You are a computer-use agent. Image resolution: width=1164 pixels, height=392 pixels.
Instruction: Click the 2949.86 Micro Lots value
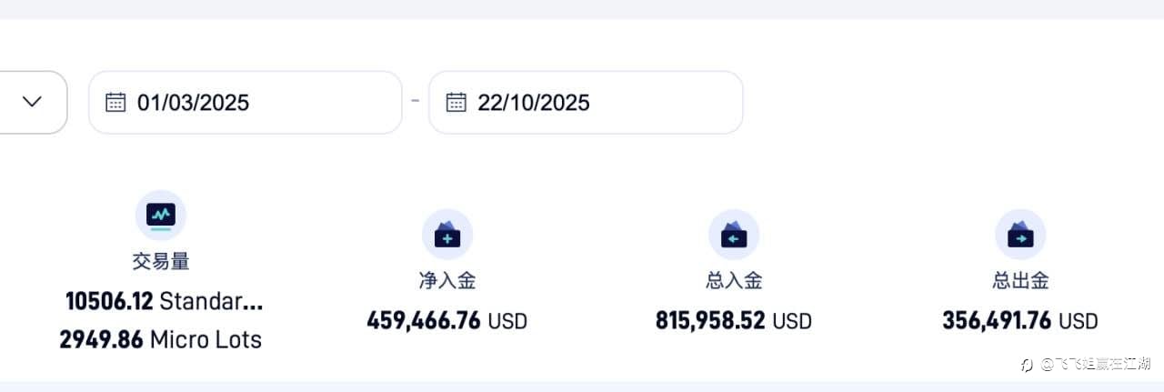point(161,340)
